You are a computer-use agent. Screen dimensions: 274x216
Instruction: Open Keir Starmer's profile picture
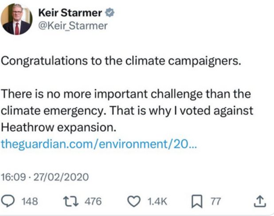point(17,19)
